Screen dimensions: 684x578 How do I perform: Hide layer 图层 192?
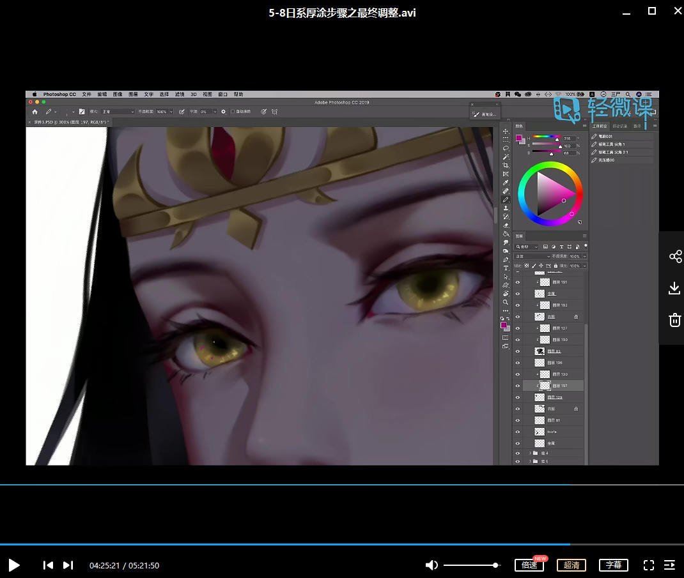pyautogui.click(x=518, y=305)
